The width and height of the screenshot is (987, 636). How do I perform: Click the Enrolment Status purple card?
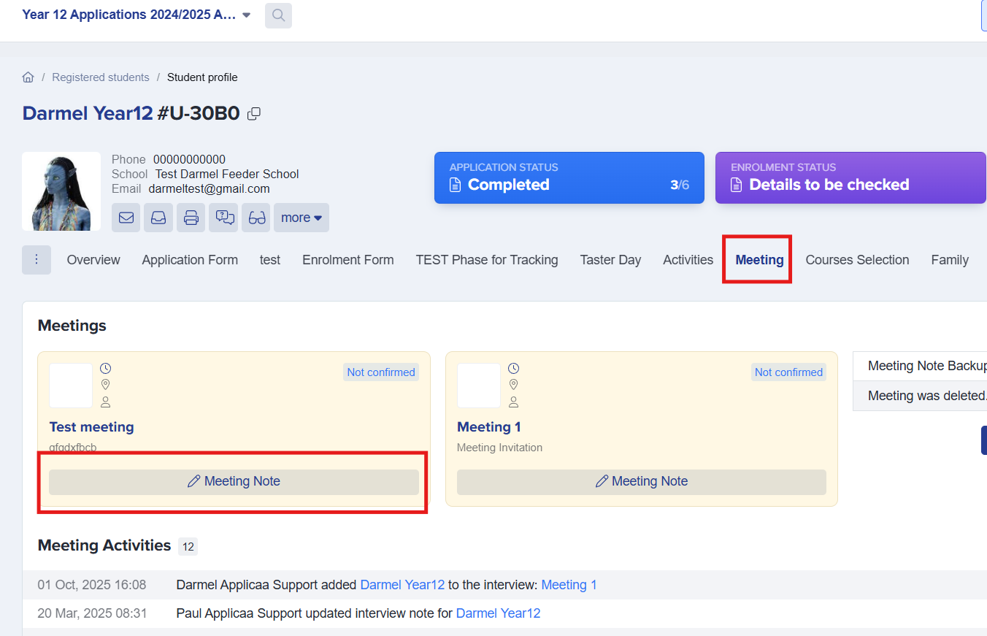click(x=850, y=177)
